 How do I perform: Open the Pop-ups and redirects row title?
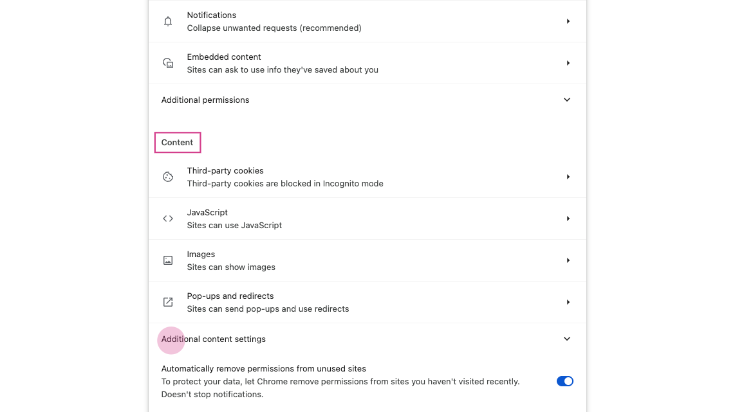click(230, 296)
